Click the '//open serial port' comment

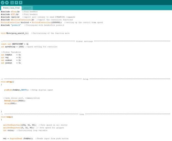pos(21,98)
